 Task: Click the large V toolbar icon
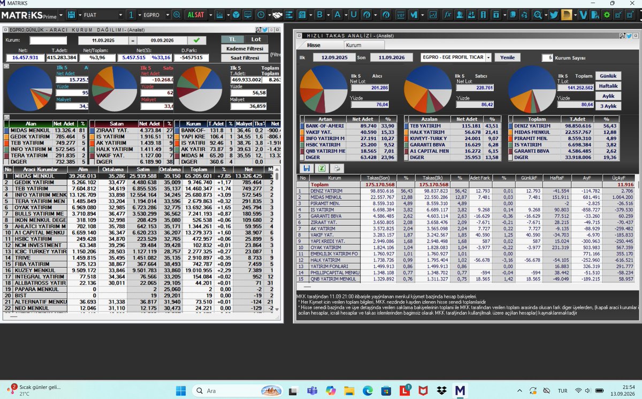coord(584,15)
